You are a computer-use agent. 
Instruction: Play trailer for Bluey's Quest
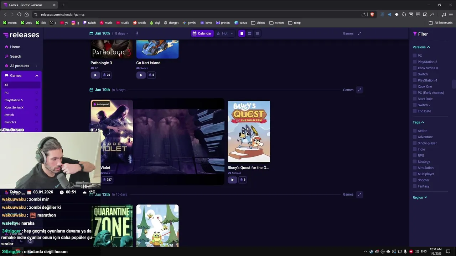coord(232,180)
